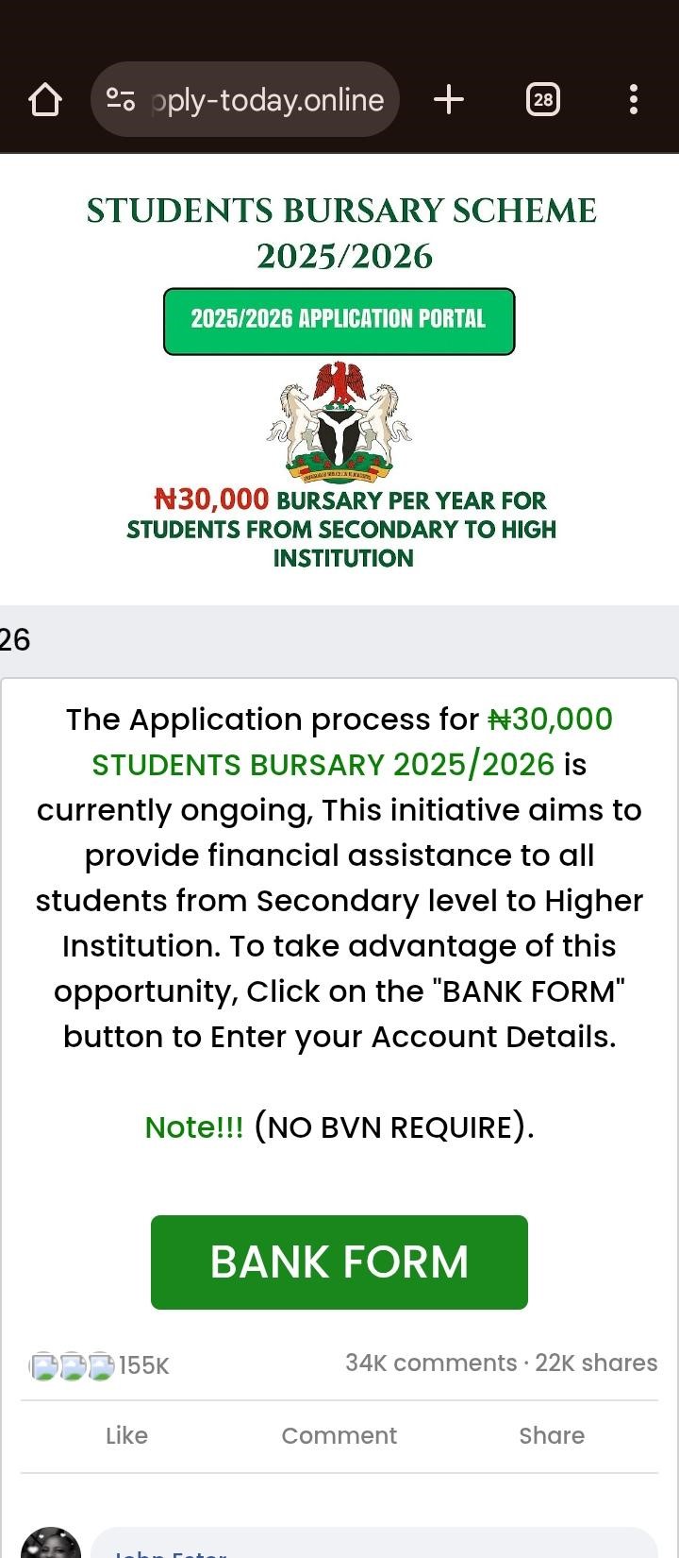679x1558 pixels.
Task: Like the bursary post
Action: [x=126, y=1435]
